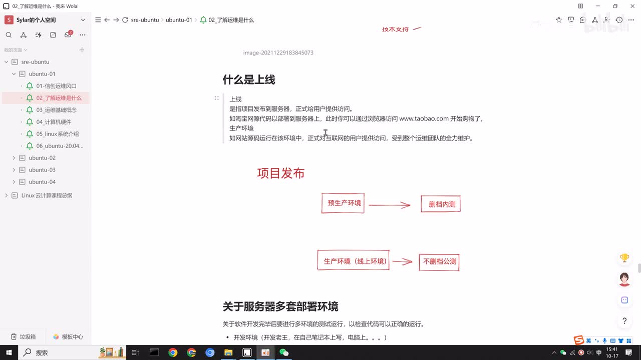Image resolution: width=641 pixels, height=360 pixels.
Task: Select page 02_了解运维是什么 in sidebar
Action: click(46, 98)
